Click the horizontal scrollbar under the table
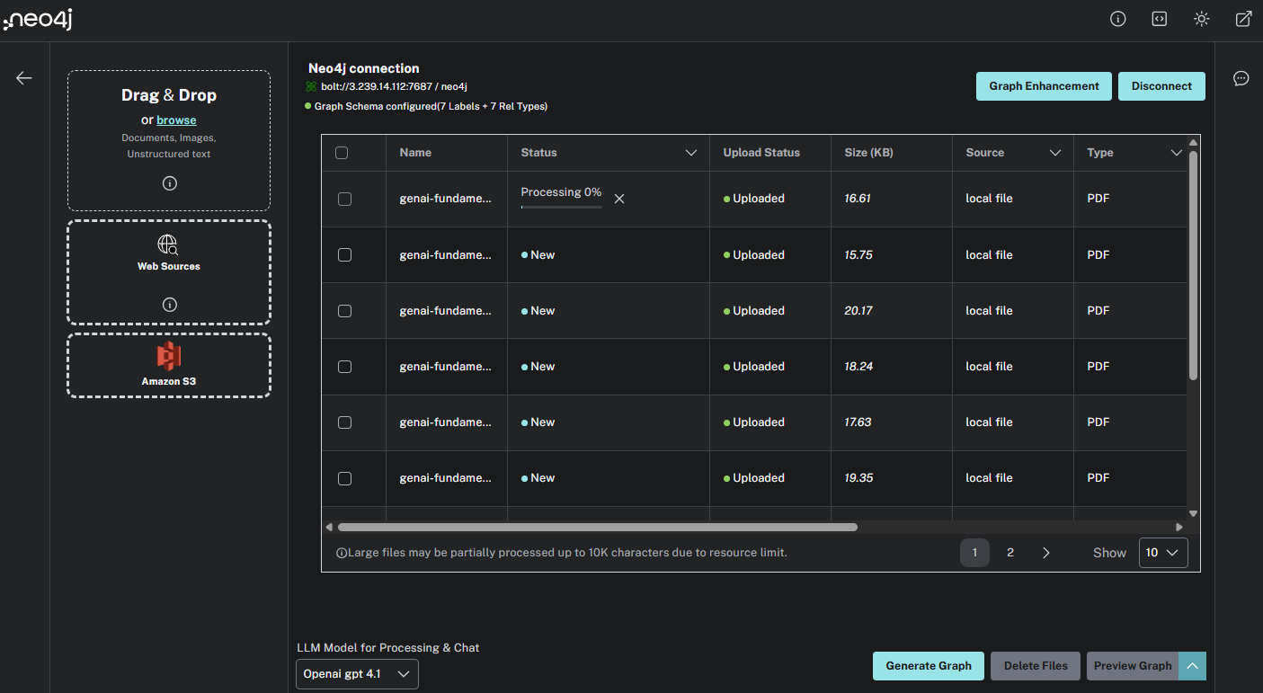The image size is (1263, 693). point(597,528)
